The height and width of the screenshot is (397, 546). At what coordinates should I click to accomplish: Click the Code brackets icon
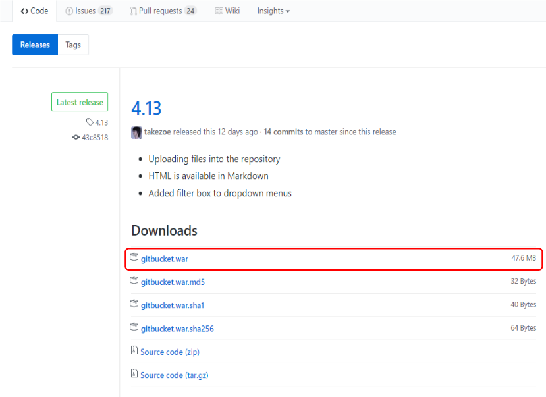tap(24, 11)
